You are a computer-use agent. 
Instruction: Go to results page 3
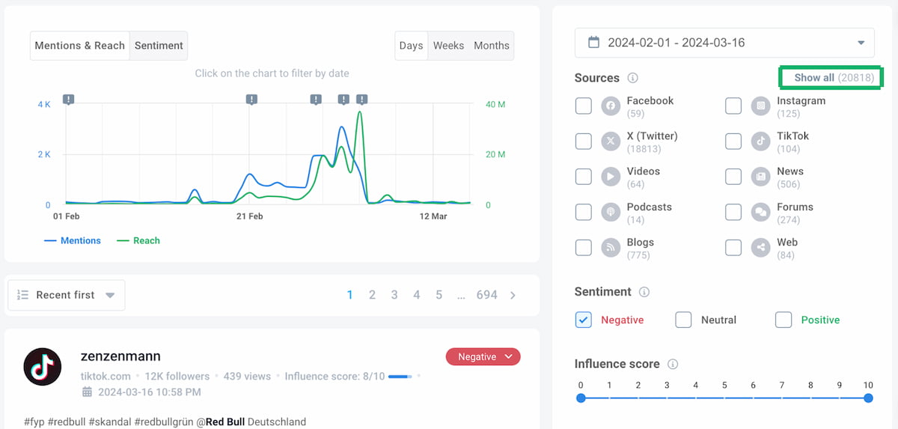coord(394,295)
